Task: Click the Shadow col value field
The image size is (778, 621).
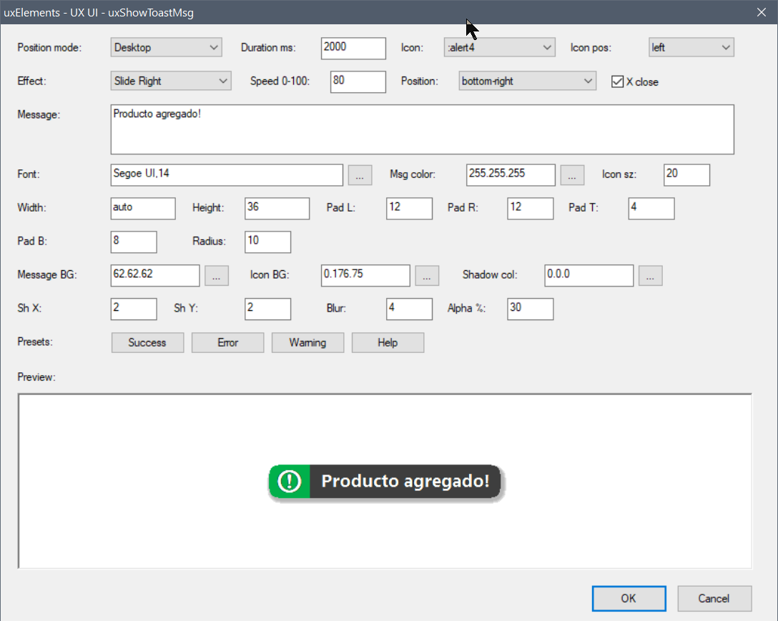Action: tap(589, 275)
